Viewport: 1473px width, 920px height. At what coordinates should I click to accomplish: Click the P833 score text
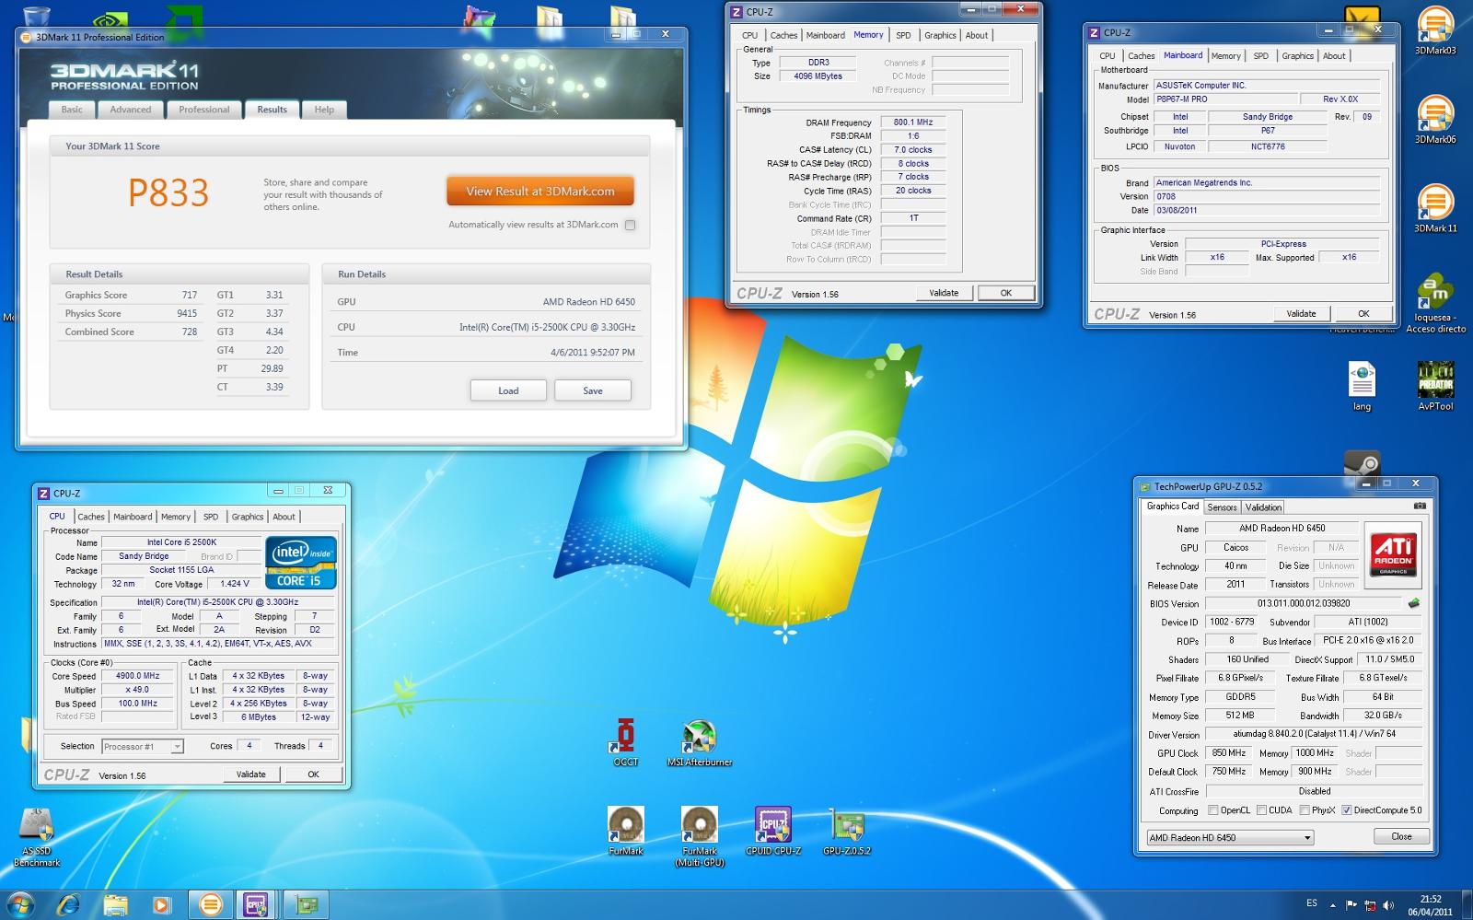[168, 192]
